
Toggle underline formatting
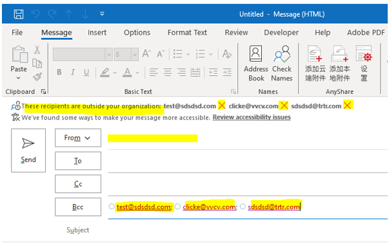[x=86, y=72]
